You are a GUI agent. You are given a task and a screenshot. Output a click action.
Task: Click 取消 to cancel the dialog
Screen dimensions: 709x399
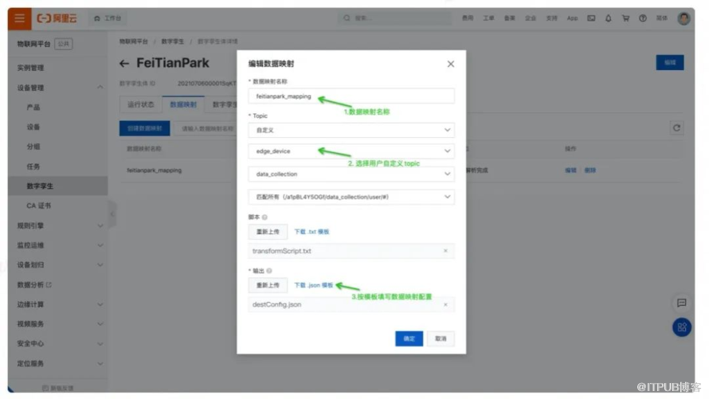[441, 338]
